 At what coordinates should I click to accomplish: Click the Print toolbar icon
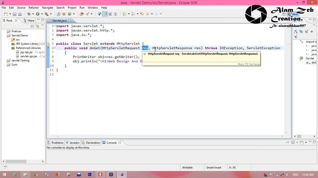tap(20, 14)
